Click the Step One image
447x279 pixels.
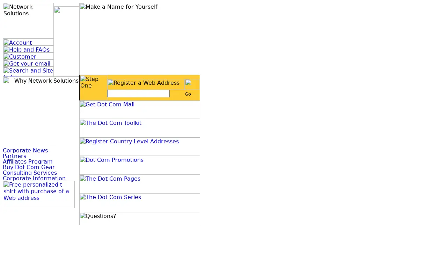tap(93, 88)
